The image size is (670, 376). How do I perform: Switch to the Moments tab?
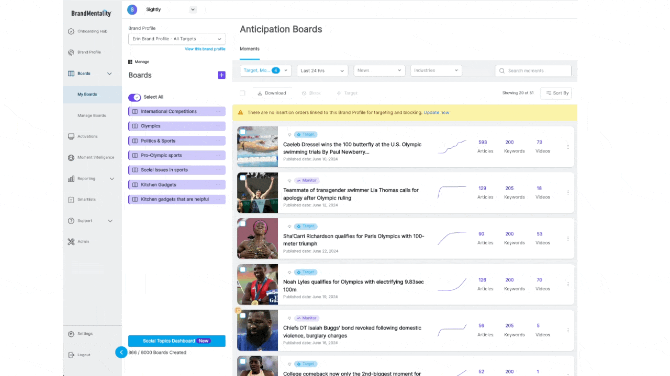(x=249, y=48)
